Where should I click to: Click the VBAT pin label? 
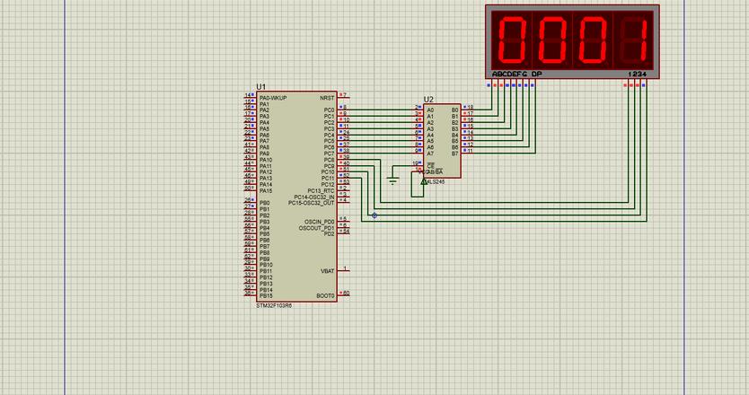(x=327, y=271)
